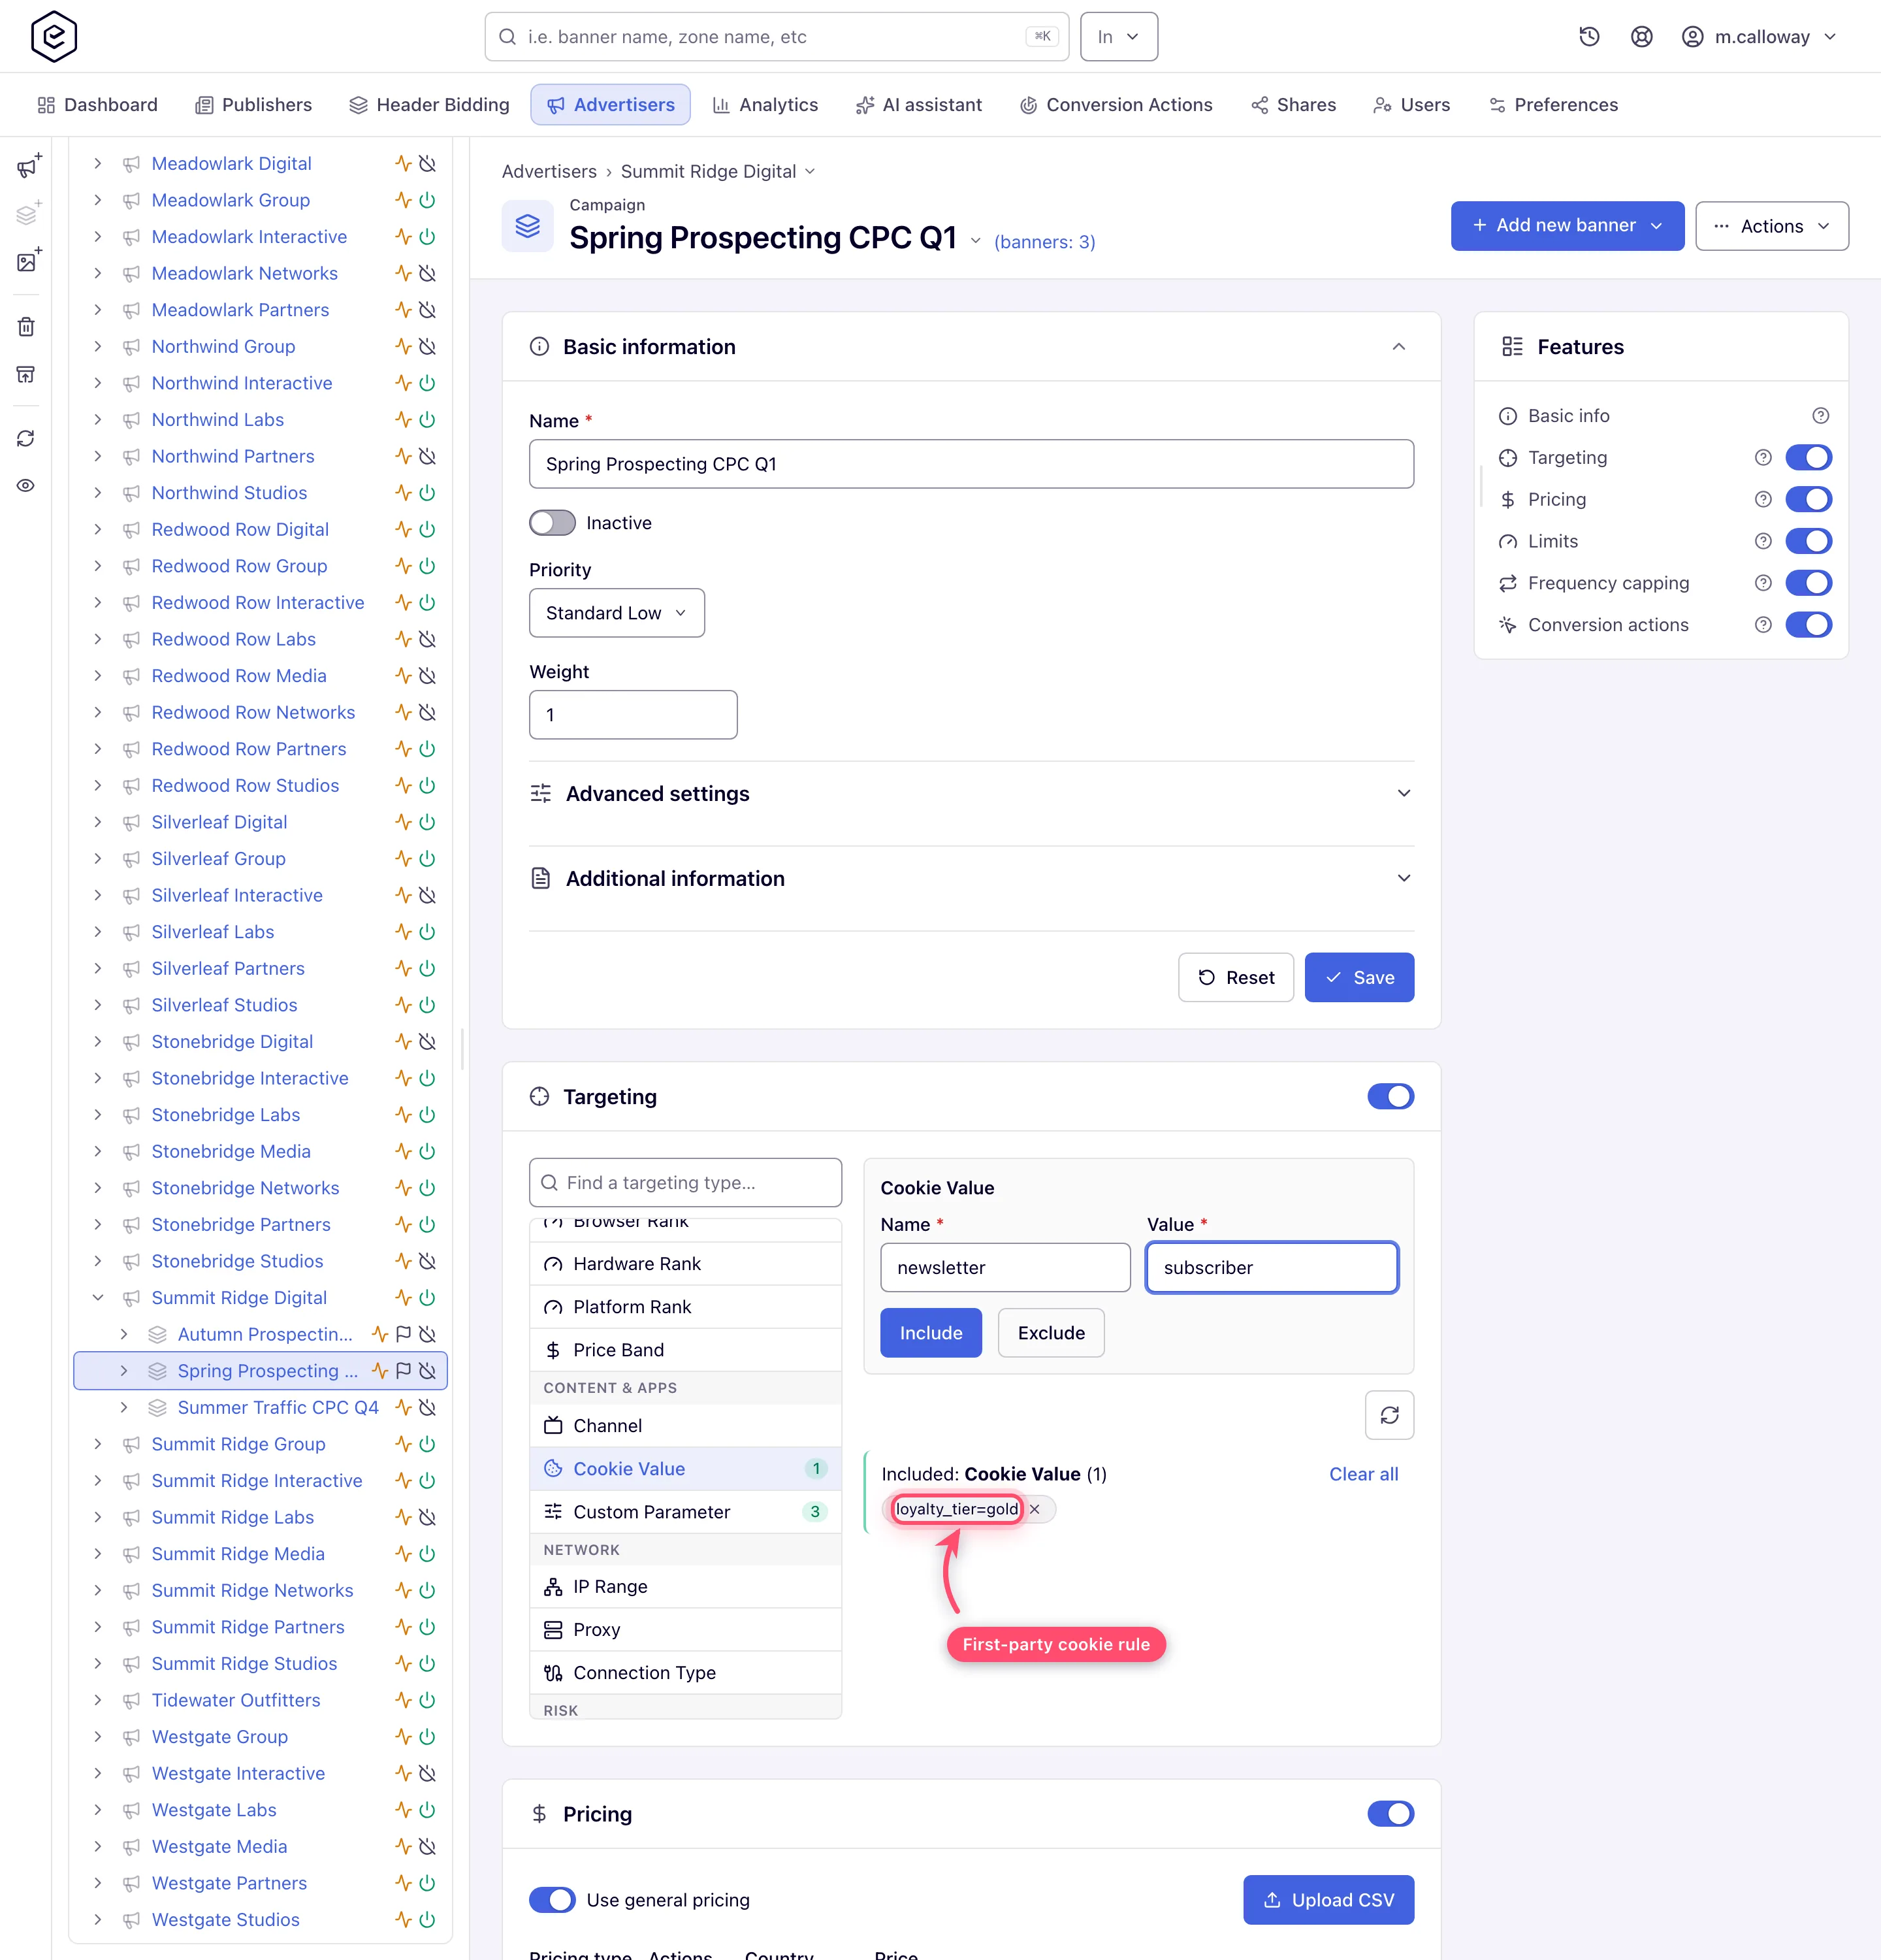Screen dimensions: 1881x1960
Task: Click the logo icon at top left
Action: (x=54, y=37)
